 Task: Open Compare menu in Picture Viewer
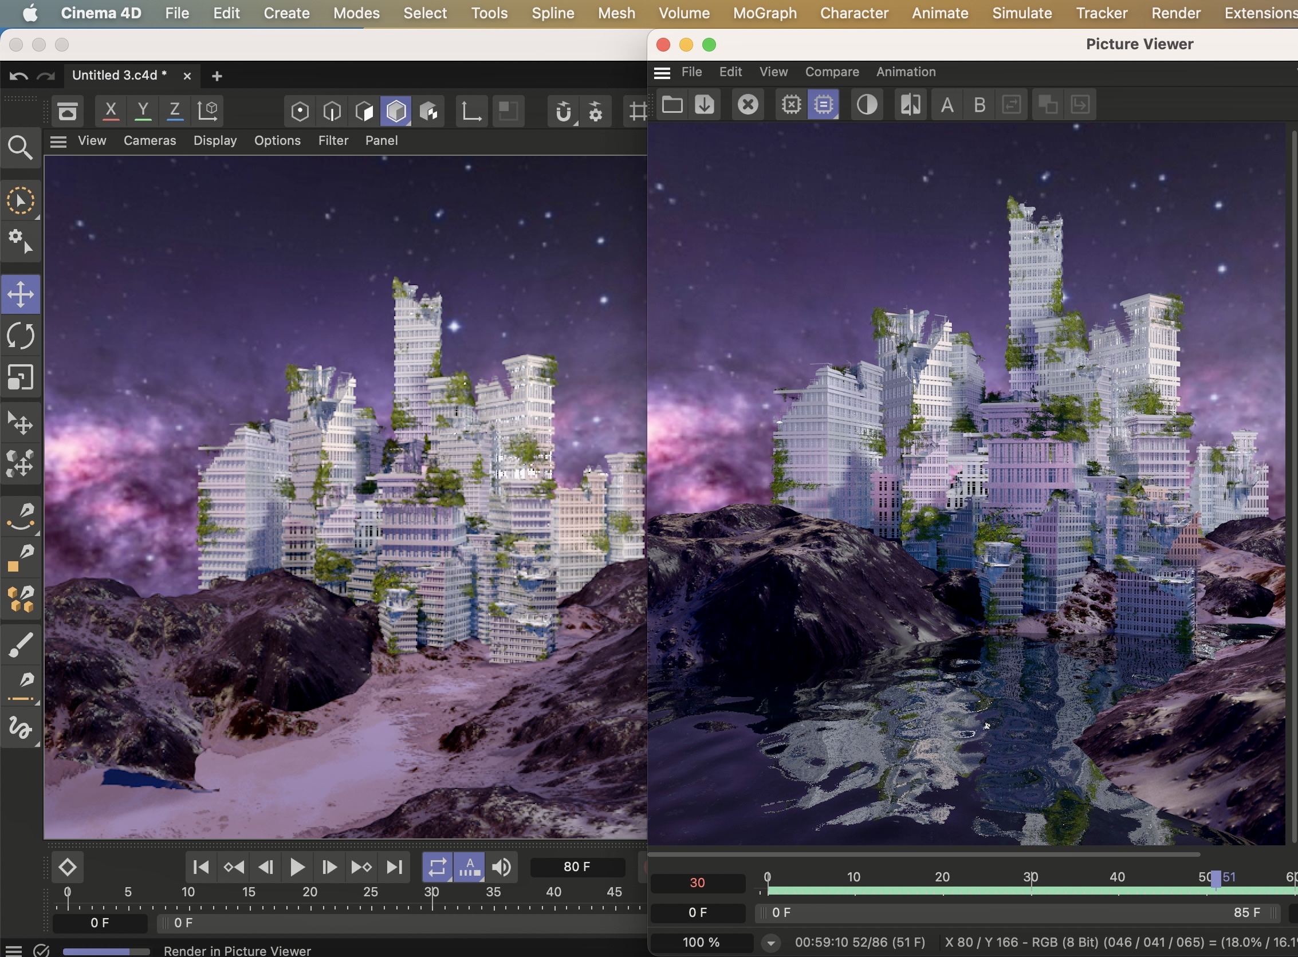coord(832,72)
